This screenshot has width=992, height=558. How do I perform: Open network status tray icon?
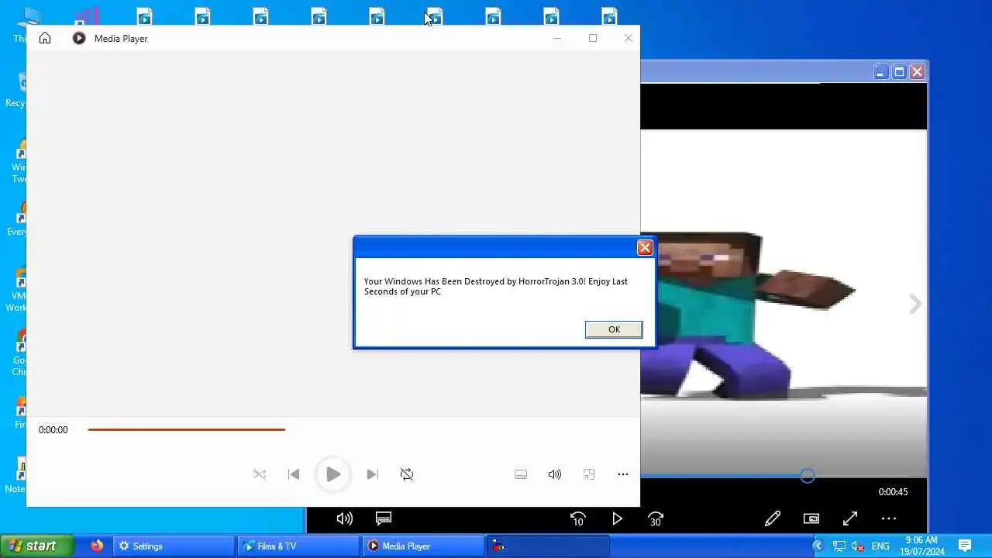839,546
